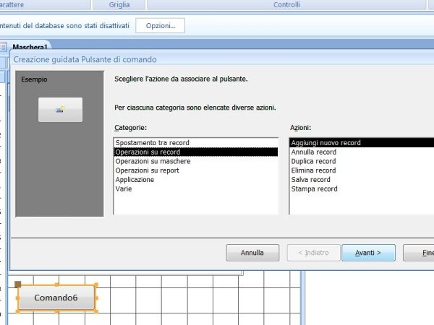434x325 pixels.
Task: Select 'Stampa record' in Azioni list
Action: 314,188
